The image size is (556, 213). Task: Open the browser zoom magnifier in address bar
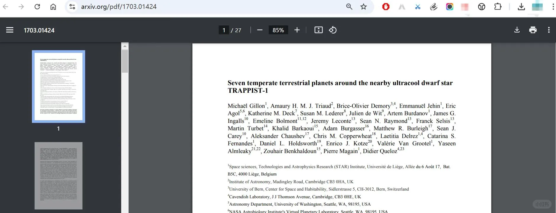[x=349, y=6]
